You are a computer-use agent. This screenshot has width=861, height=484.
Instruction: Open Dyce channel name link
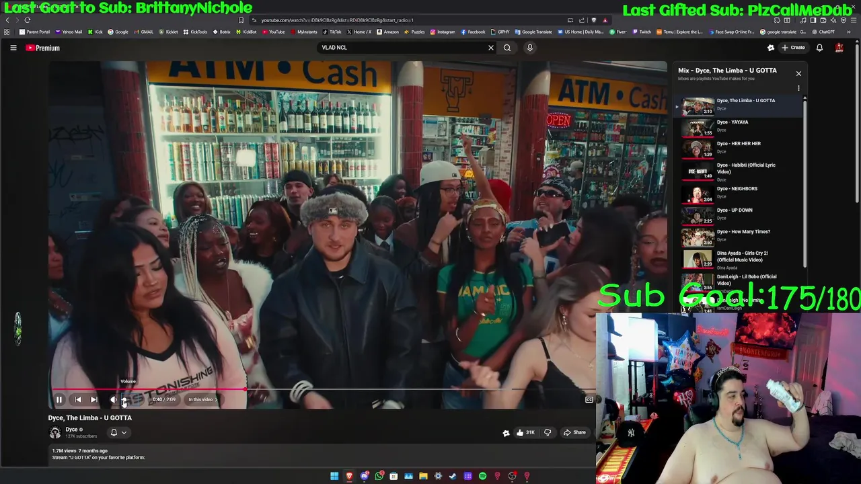pos(71,430)
